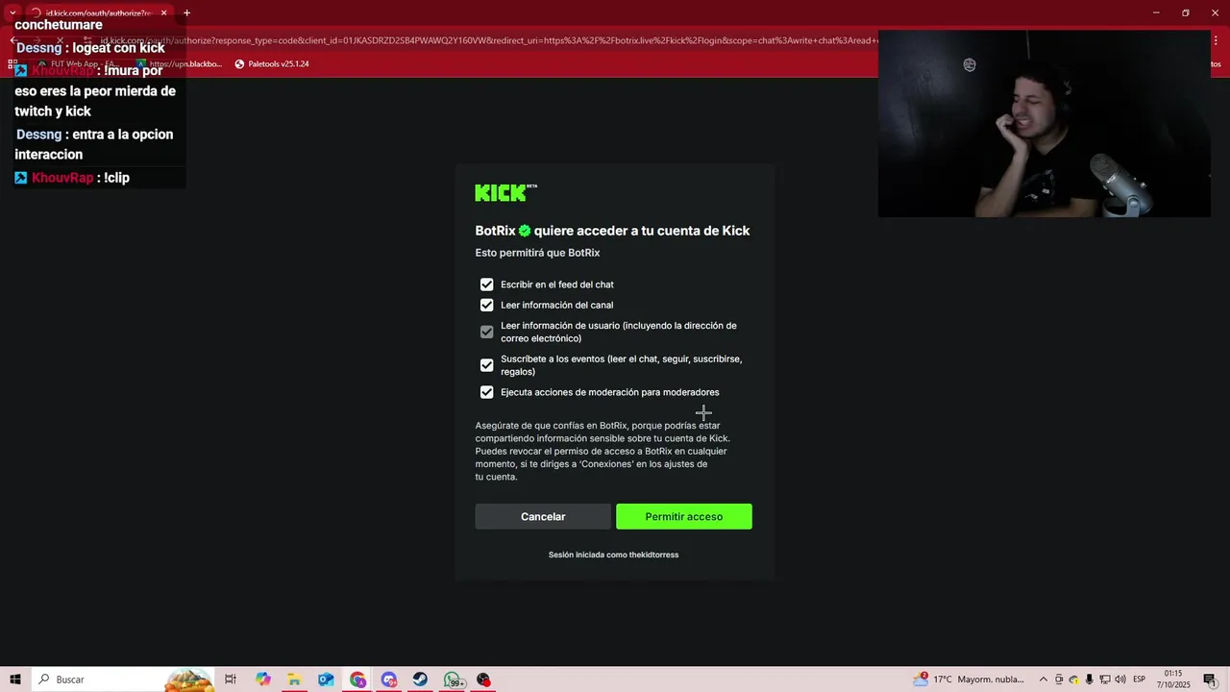The width and height of the screenshot is (1230, 692).
Task: Click 'BotRix quiere acceder a tu cuenta' heading
Action: (x=612, y=231)
